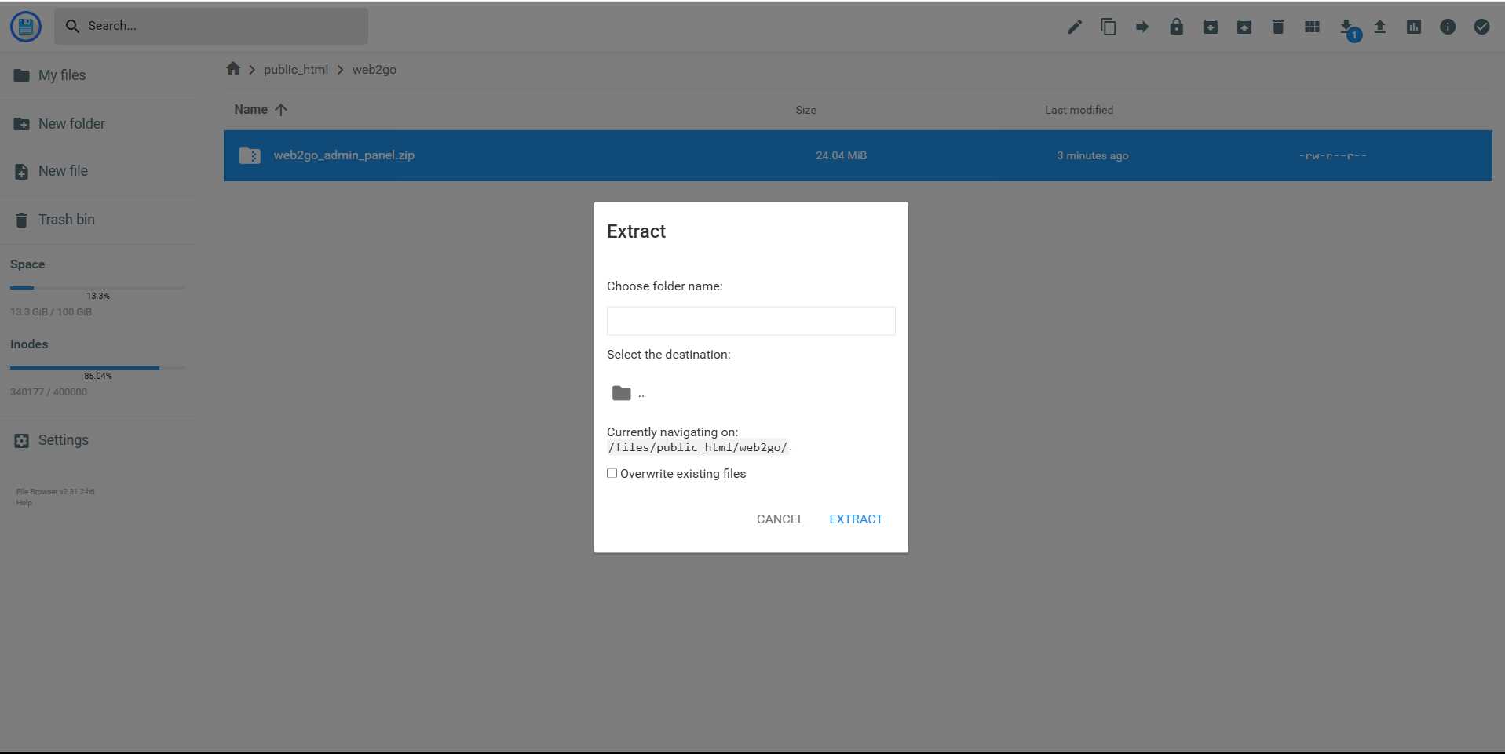Click the delete trash icon in toolbar

click(x=1278, y=27)
